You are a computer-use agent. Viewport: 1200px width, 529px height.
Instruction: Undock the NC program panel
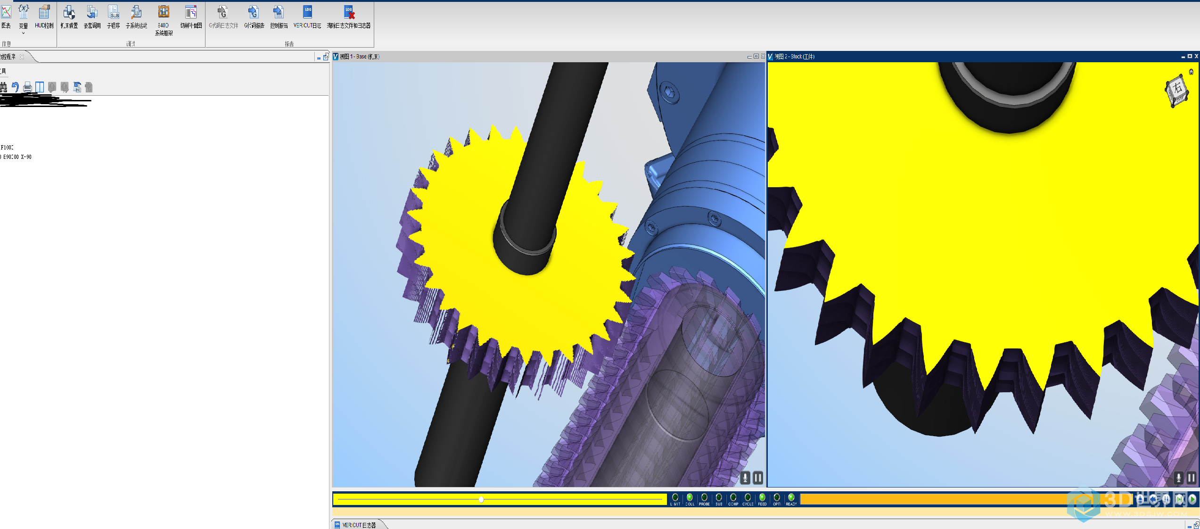pos(326,57)
